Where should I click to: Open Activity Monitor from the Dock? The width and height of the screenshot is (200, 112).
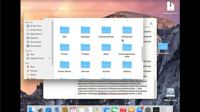coord(156,110)
